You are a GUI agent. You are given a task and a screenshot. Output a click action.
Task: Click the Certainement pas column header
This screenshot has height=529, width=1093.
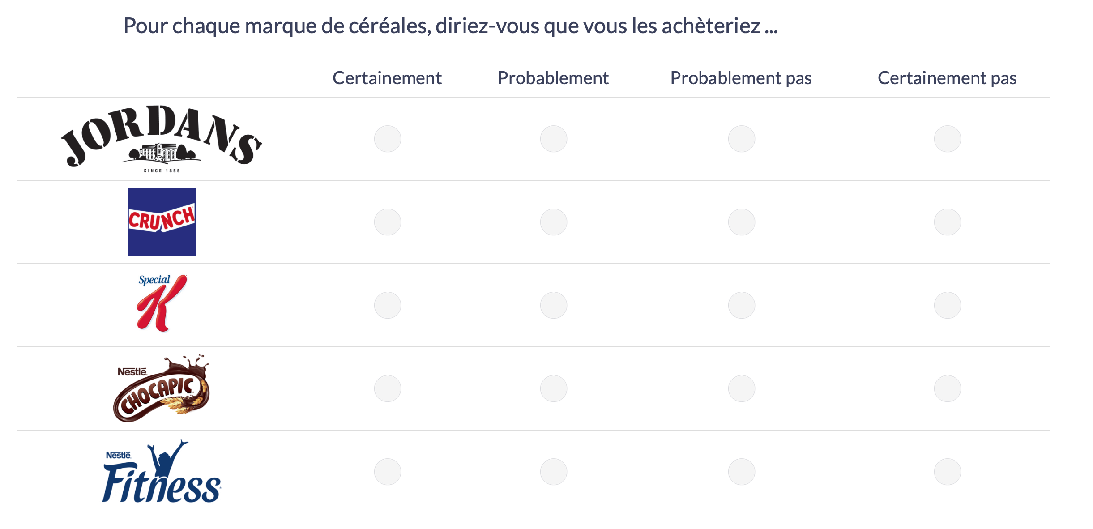948,78
